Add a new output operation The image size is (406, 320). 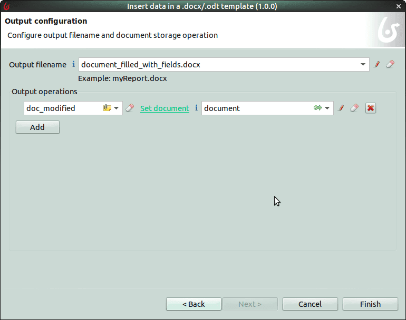(37, 127)
